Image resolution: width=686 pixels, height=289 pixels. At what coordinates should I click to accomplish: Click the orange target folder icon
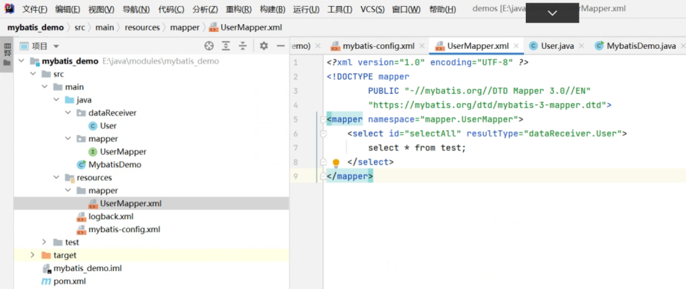(x=46, y=255)
